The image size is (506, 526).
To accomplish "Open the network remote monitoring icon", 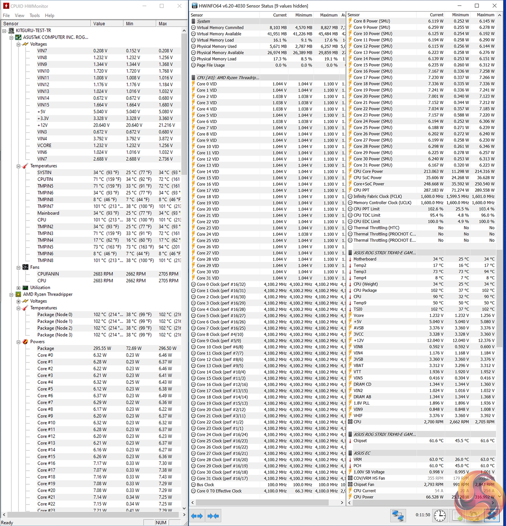I will (397, 515).
